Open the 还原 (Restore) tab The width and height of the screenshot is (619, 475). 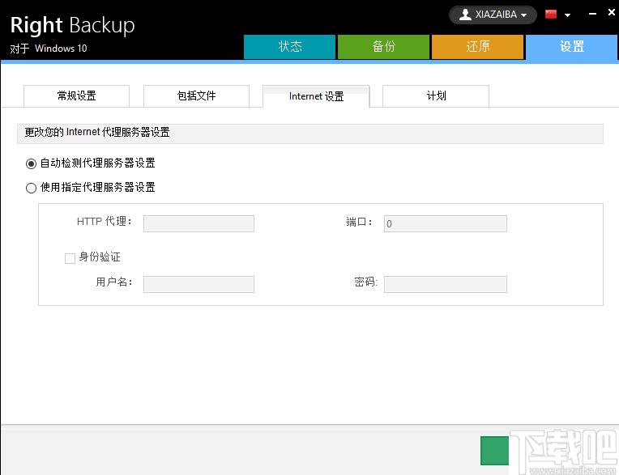(x=477, y=47)
